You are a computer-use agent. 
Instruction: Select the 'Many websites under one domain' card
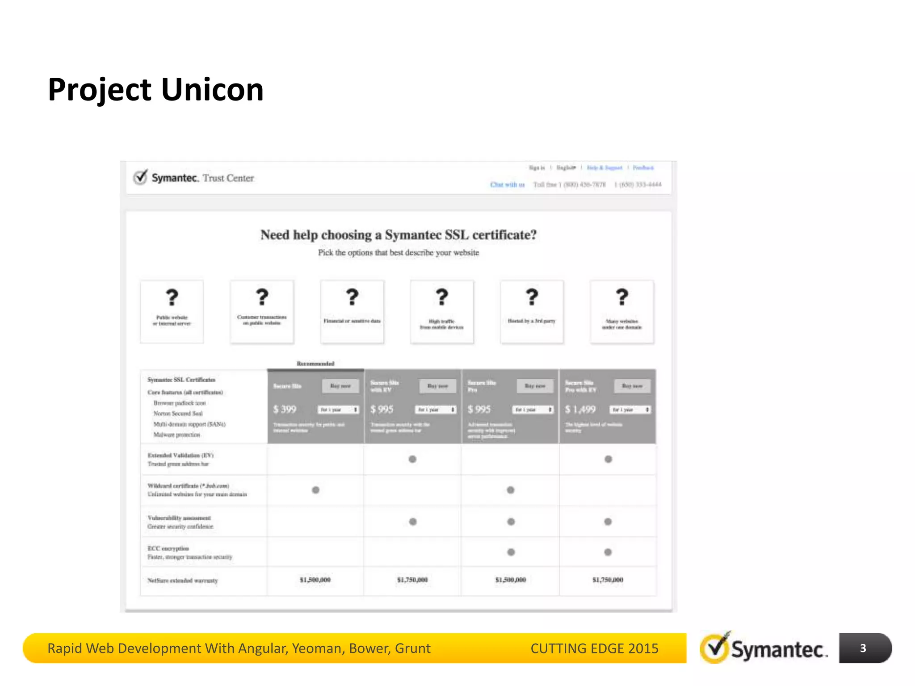tap(622, 312)
